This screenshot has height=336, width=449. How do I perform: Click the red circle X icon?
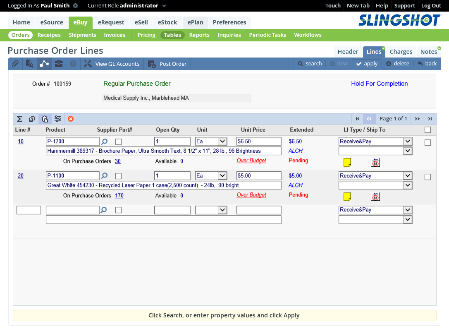pos(71,119)
